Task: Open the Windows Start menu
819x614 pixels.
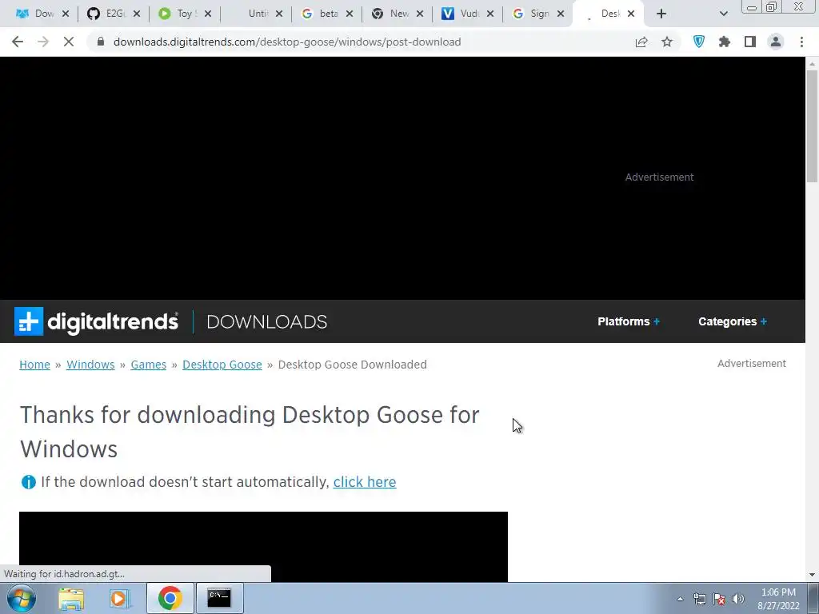Action: (22, 598)
